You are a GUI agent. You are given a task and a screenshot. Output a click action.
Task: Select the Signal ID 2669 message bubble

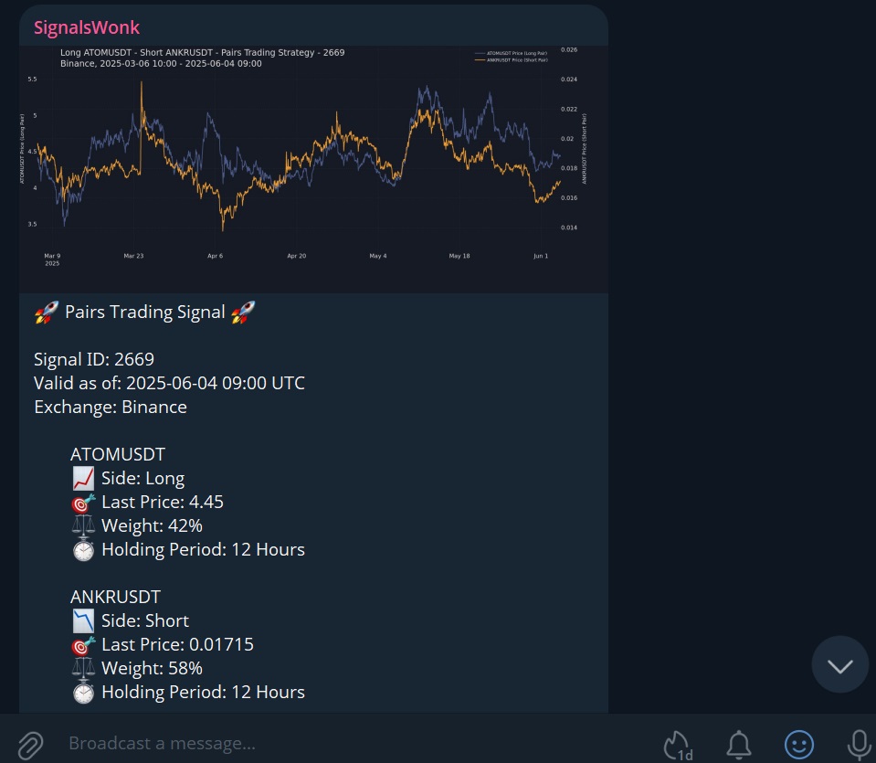[x=94, y=359]
